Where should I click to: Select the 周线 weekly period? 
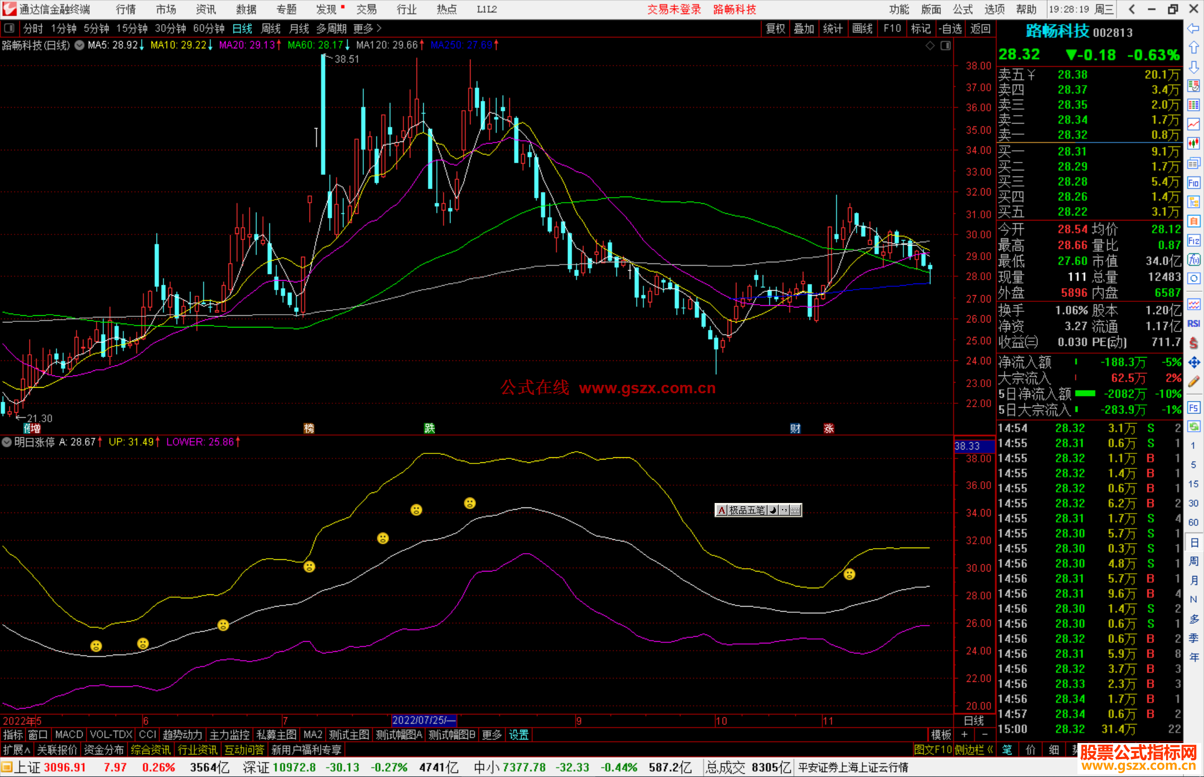click(x=271, y=28)
